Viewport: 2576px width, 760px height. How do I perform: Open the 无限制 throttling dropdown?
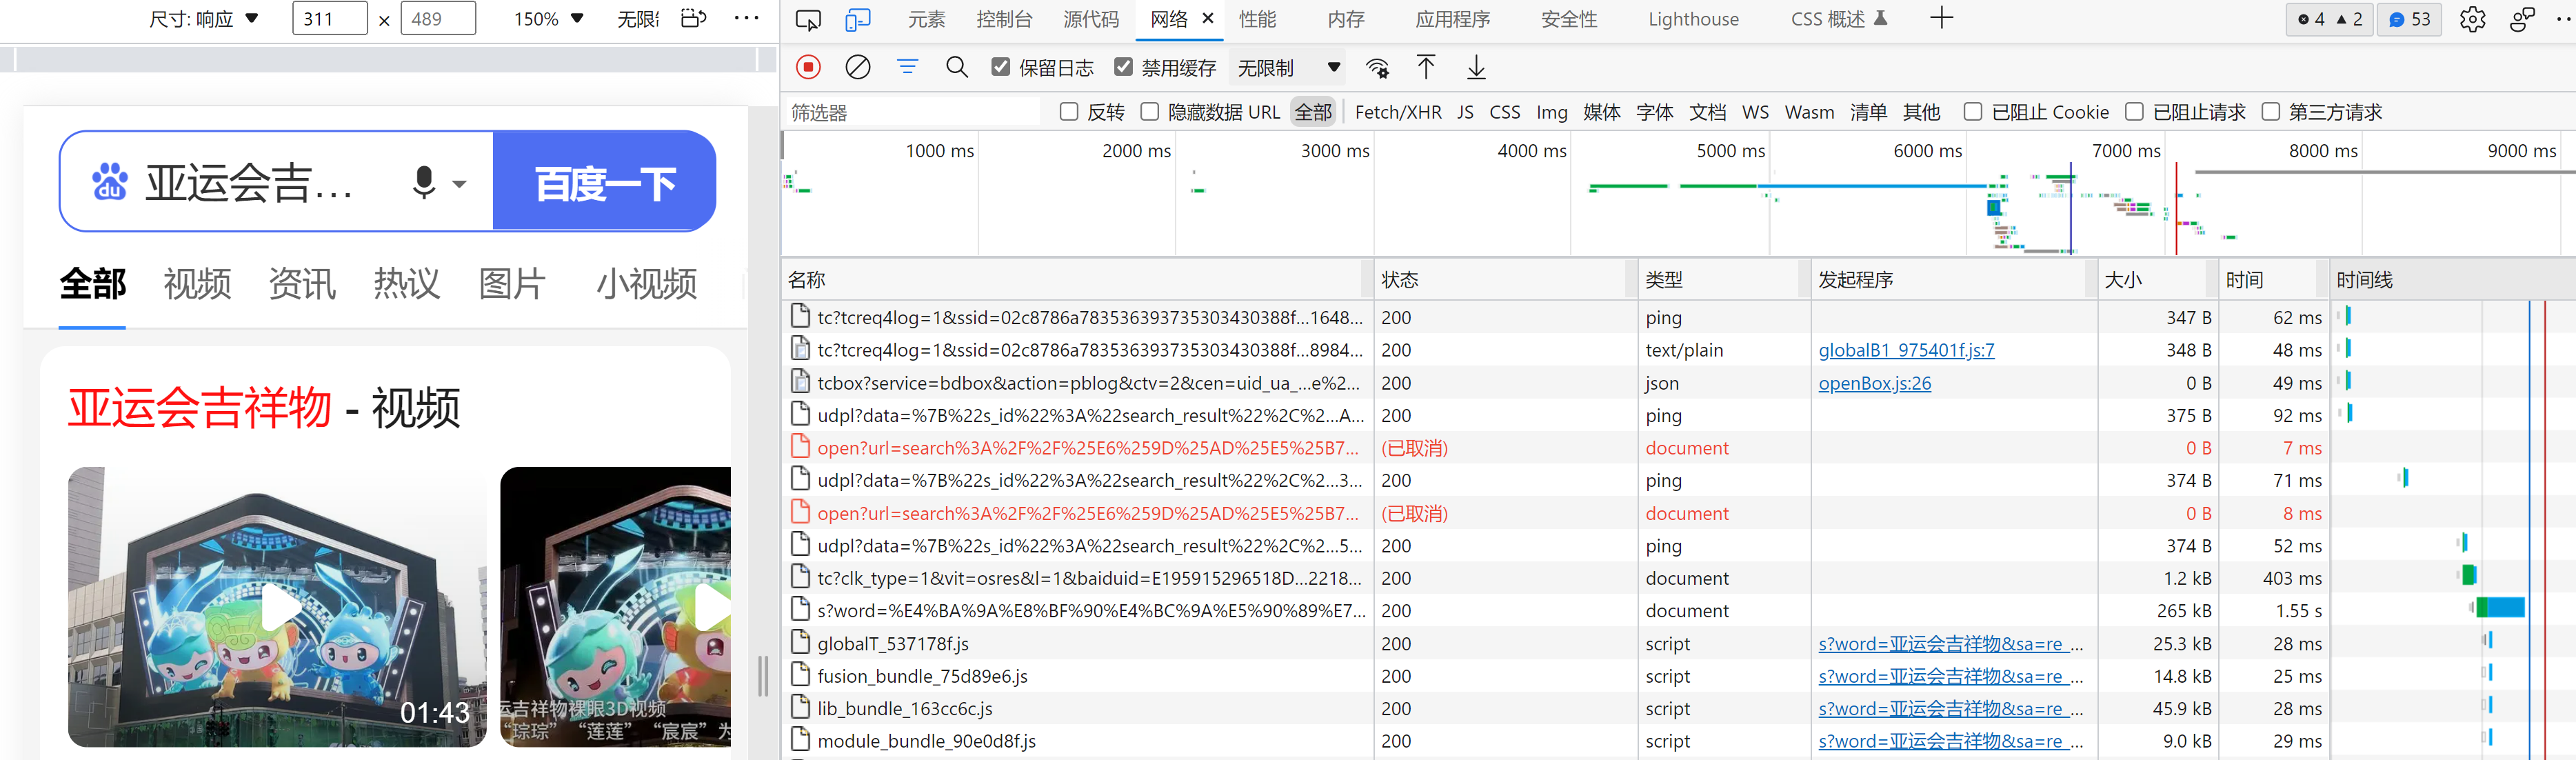click(1288, 67)
